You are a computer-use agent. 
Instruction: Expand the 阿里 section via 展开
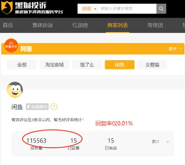[175, 49]
